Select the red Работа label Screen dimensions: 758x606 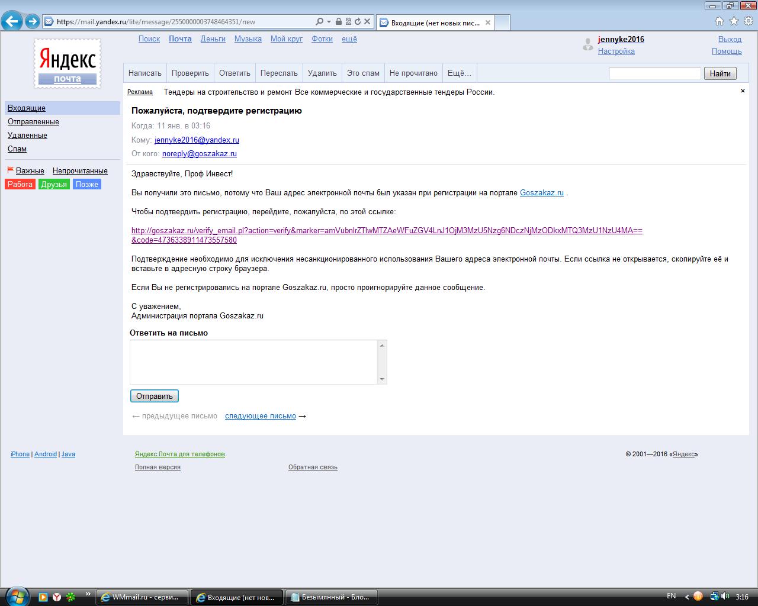pyautogui.click(x=20, y=185)
